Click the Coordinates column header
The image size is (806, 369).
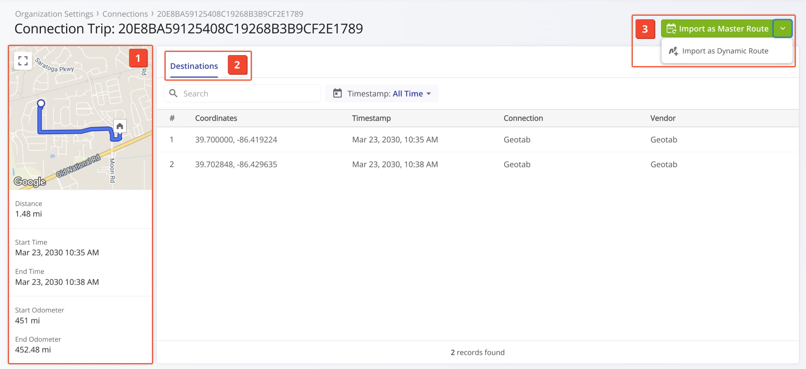point(216,118)
